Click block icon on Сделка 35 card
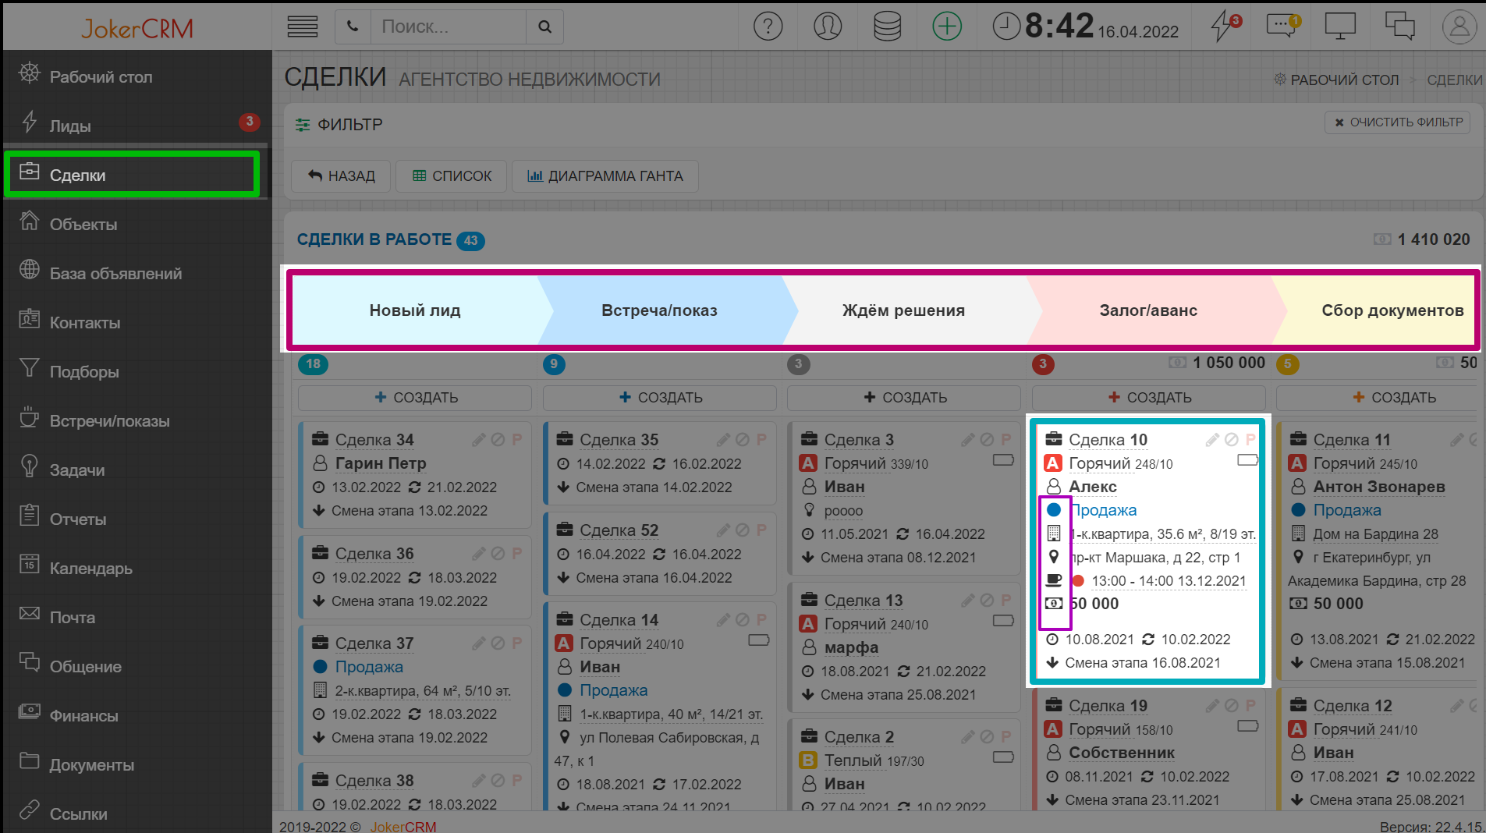 tap(743, 440)
